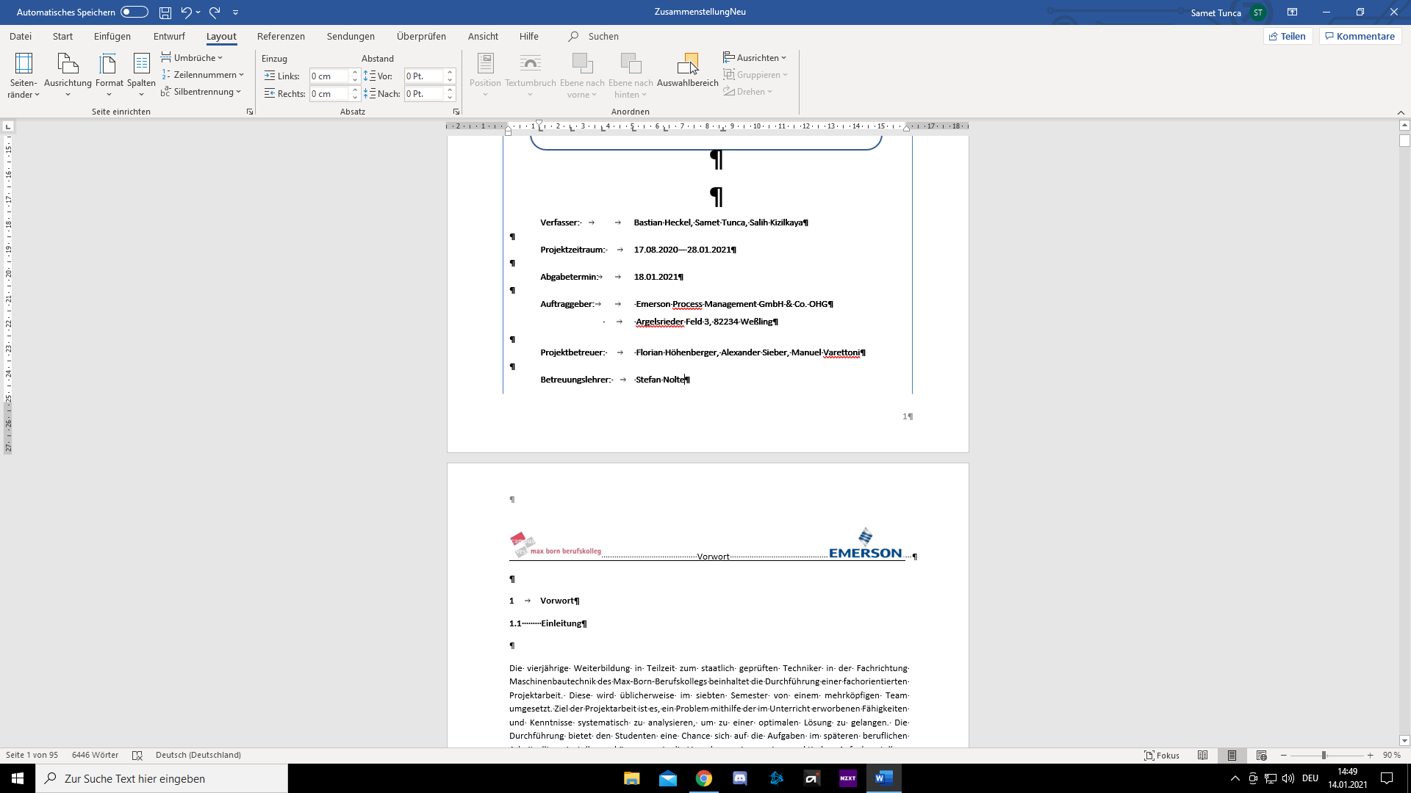Click the Teilen share button
1411x793 pixels.
[1288, 36]
